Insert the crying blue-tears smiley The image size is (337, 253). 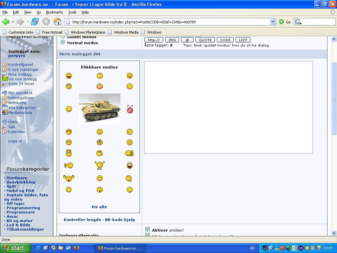pos(99,142)
